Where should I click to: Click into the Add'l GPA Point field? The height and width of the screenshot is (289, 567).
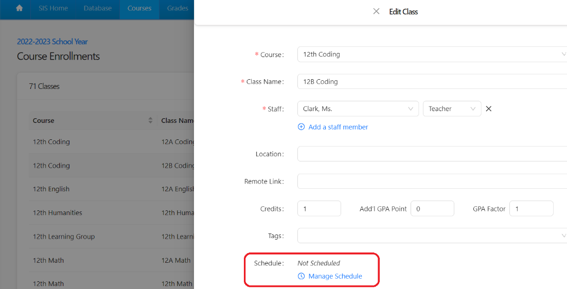(x=433, y=208)
